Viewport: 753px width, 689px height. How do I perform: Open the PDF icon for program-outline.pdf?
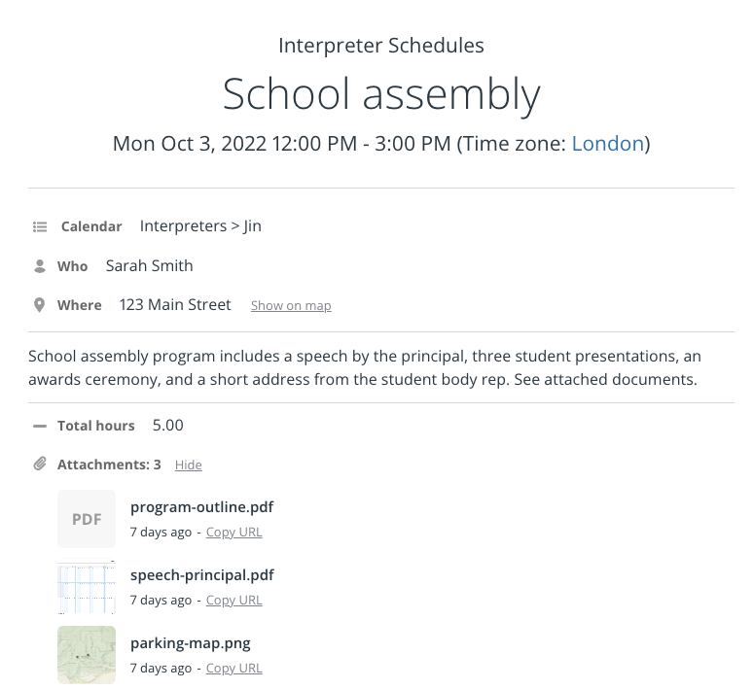pos(87,519)
